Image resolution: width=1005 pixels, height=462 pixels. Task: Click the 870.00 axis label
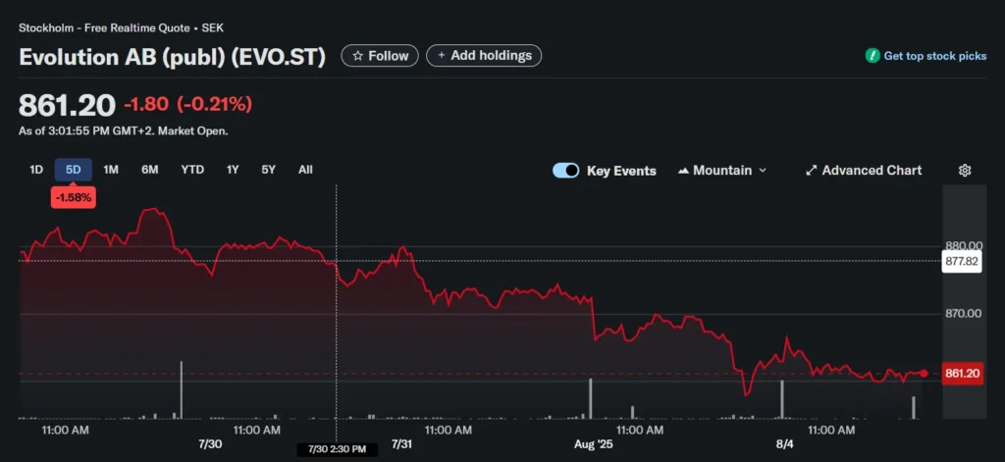(964, 313)
